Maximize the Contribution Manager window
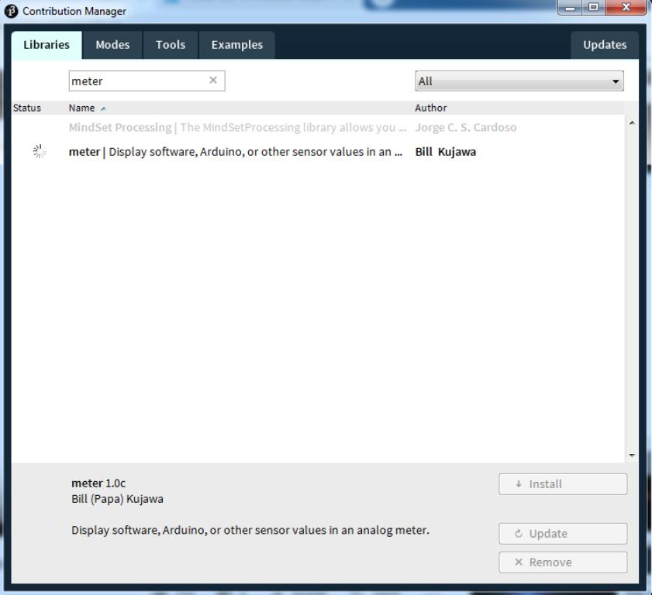The width and height of the screenshot is (652, 595). [593, 8]
